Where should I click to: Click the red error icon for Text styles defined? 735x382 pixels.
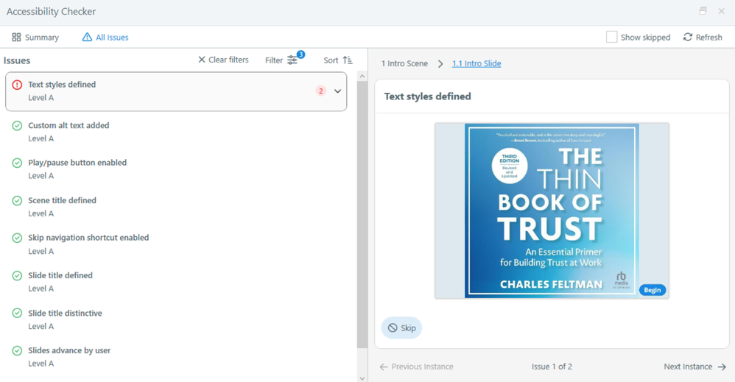click(x=17, y=85)
